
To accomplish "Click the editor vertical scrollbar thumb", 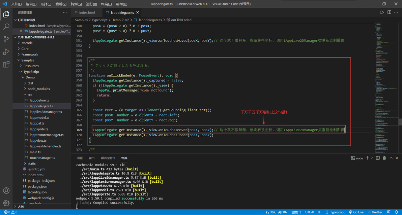I will pyautogui.click(x=400, y=121).
